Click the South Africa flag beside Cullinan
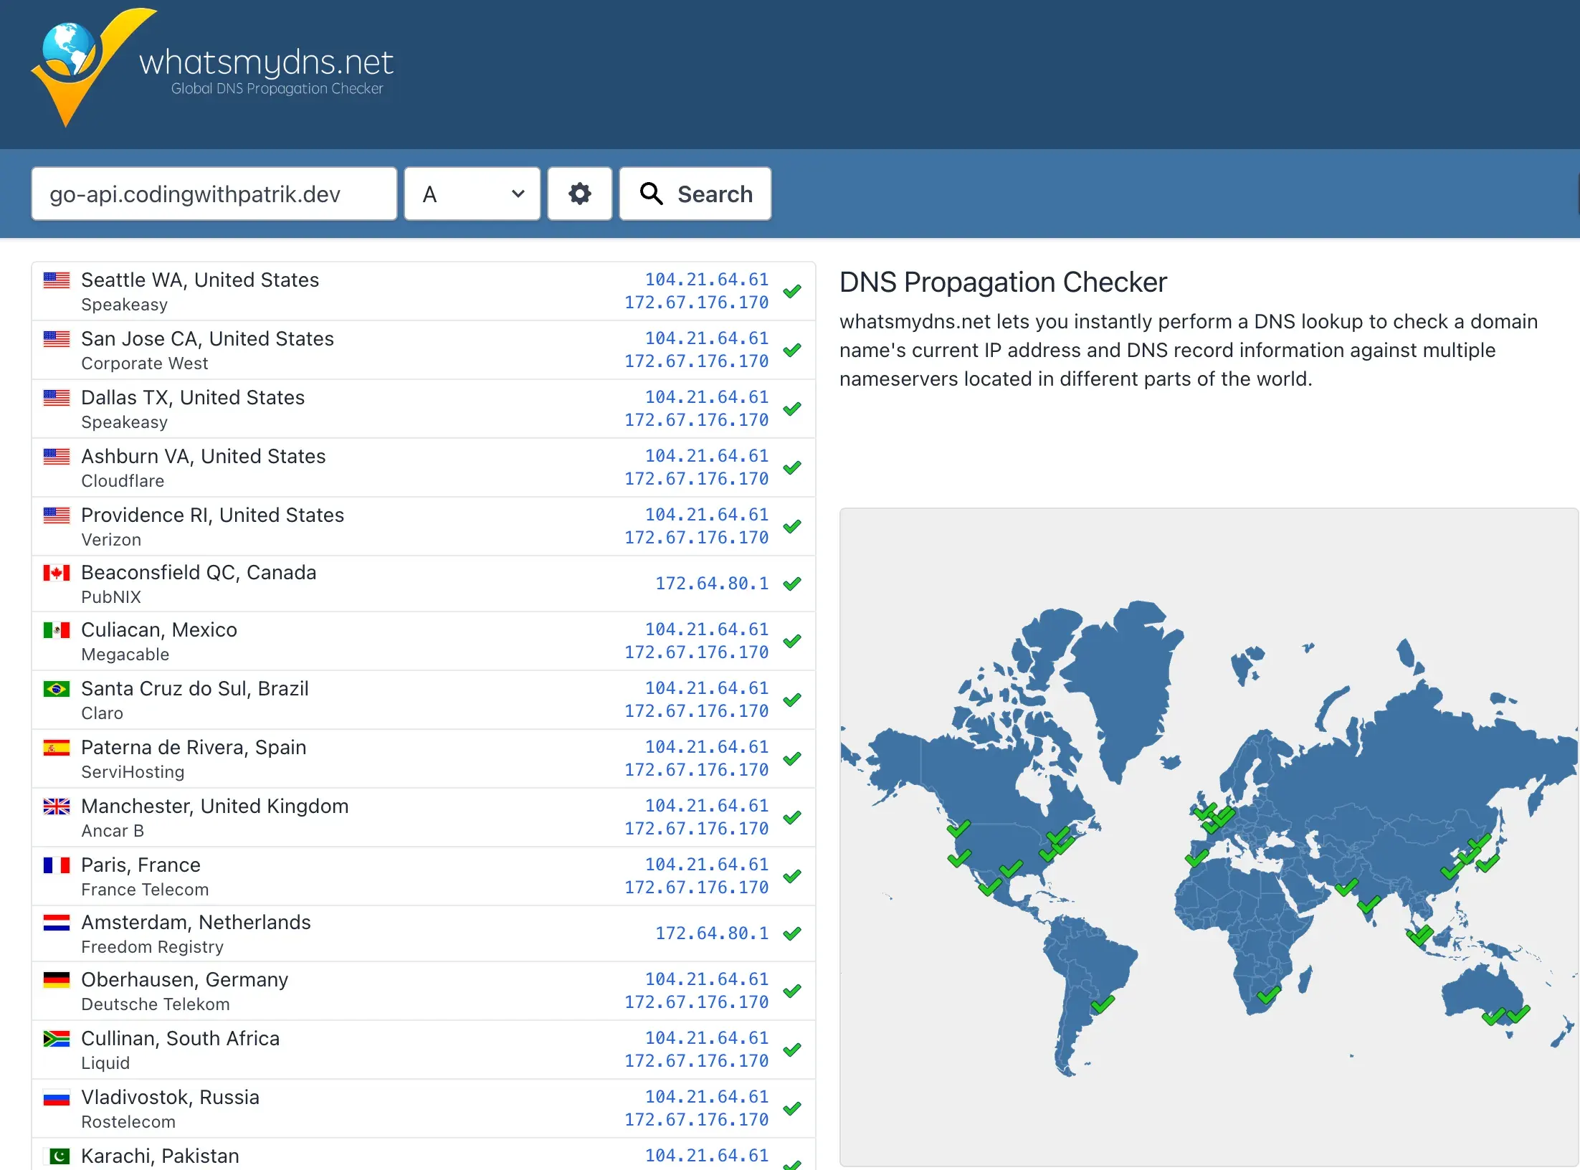1580x1170 pixels. pos(57,1038)
